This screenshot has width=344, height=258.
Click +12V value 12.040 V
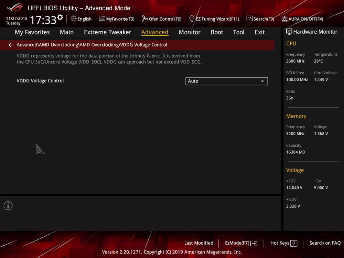point(294,188)
